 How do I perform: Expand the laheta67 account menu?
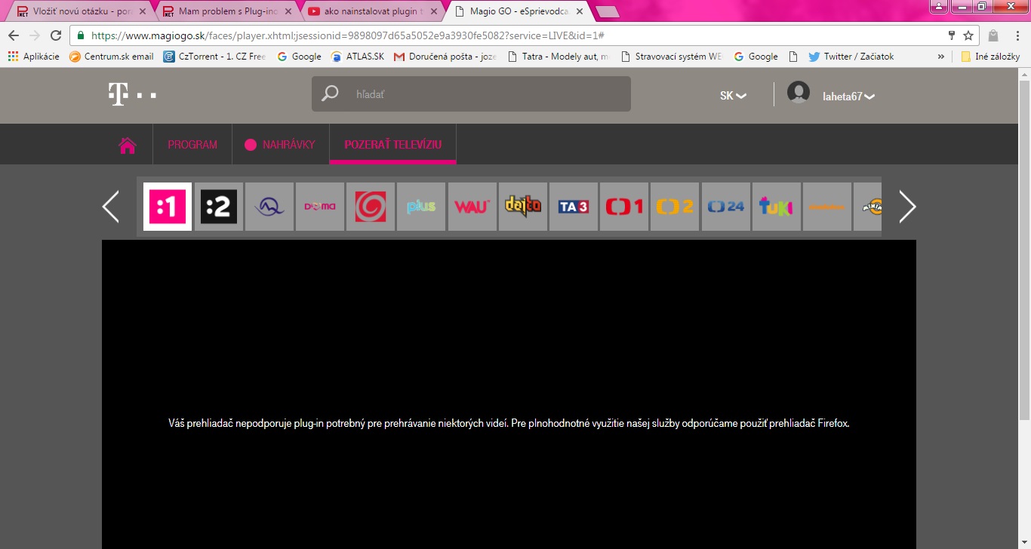[x=848, y=97]
